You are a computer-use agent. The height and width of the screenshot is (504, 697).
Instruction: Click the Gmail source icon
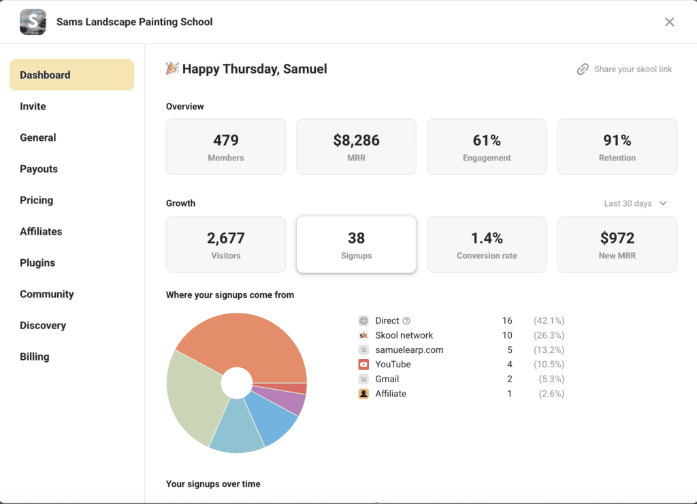tap(363, 380)
